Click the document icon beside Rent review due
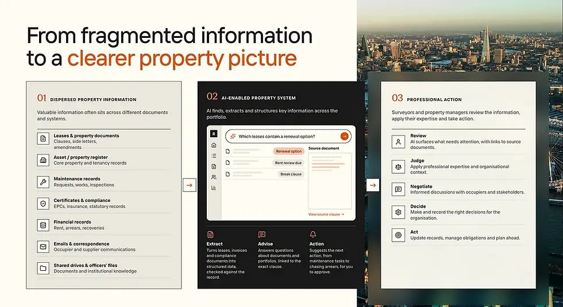This screenshot has width=563, height=307. [227, 162]
